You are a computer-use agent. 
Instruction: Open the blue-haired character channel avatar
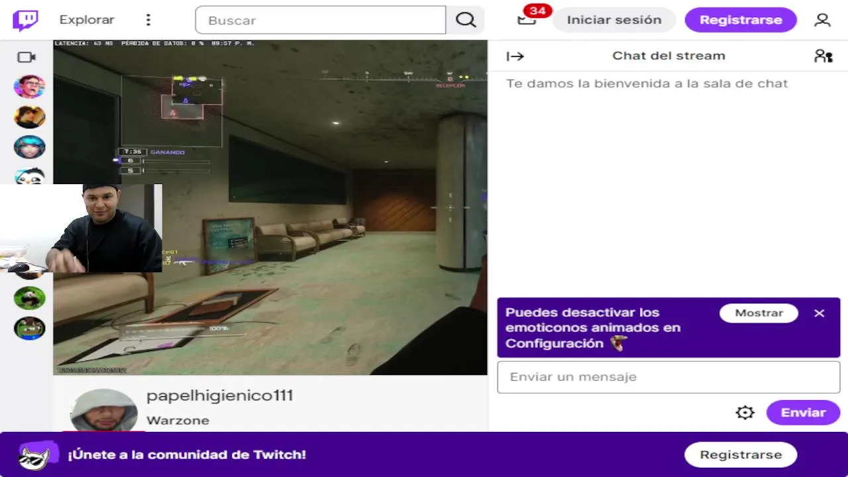click(x=29, y=147)
